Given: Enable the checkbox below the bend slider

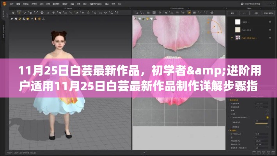Looking at the screenshot, I should 267,128.
